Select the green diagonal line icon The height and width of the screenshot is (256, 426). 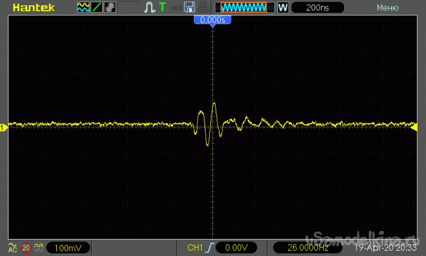pyautogui.click(x=96, y=7)
